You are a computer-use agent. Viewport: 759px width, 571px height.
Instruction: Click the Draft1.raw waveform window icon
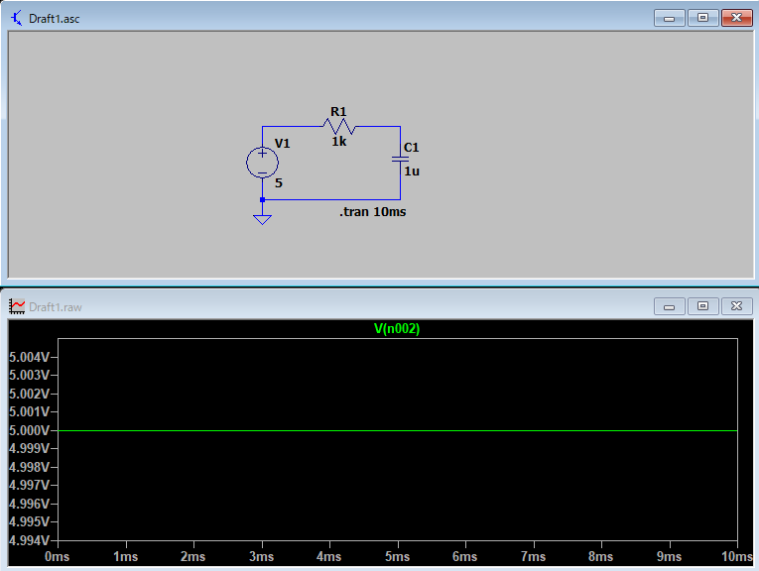coord(17,306)
